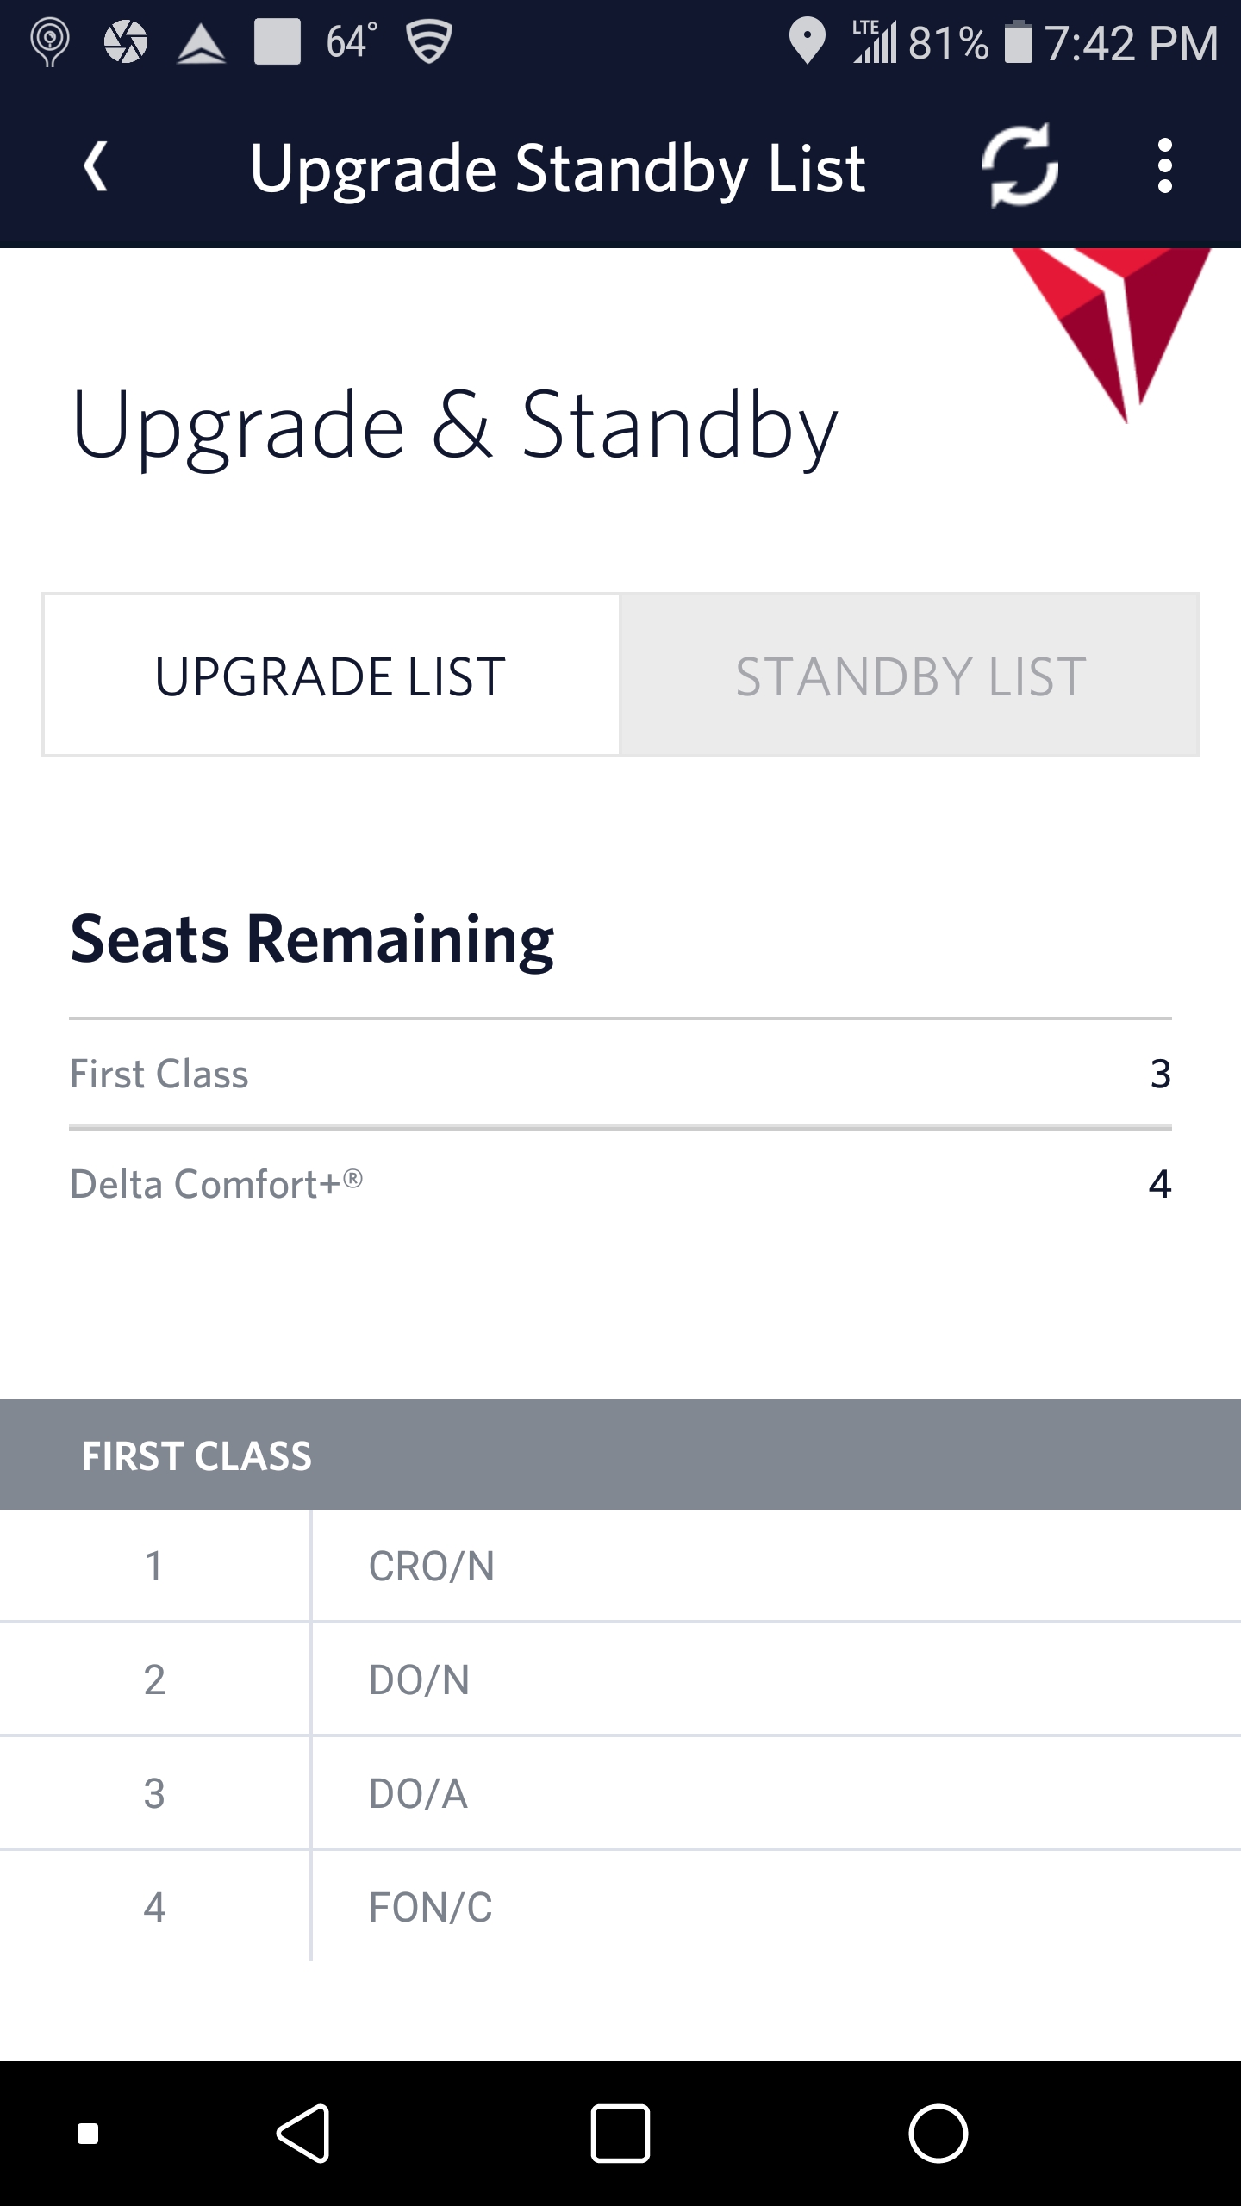Tap the battery status icon
This screenshot has height=2206, width=1241.
(1019, 41)
